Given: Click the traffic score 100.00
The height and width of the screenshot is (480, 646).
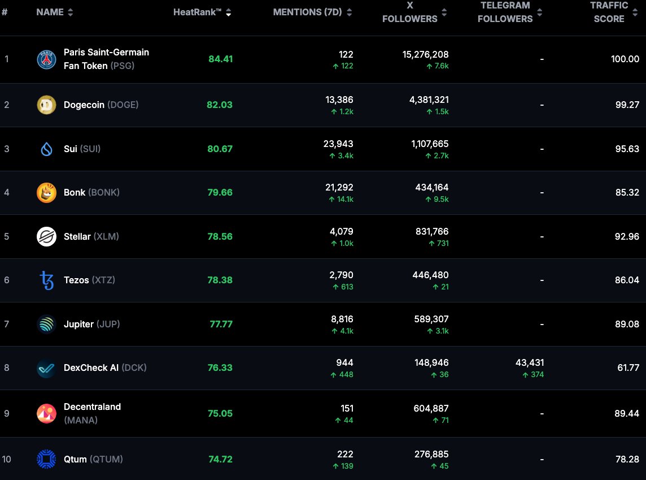Looking at the screenshot, I should (x=625, y=59).
